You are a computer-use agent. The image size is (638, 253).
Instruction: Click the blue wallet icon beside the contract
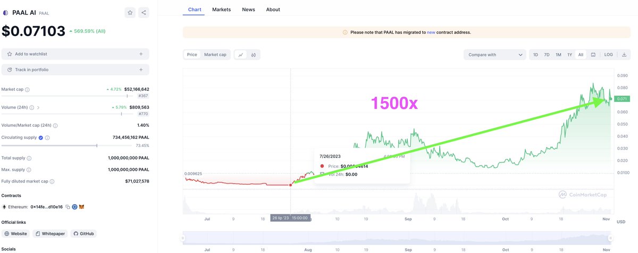coord(75,207)
